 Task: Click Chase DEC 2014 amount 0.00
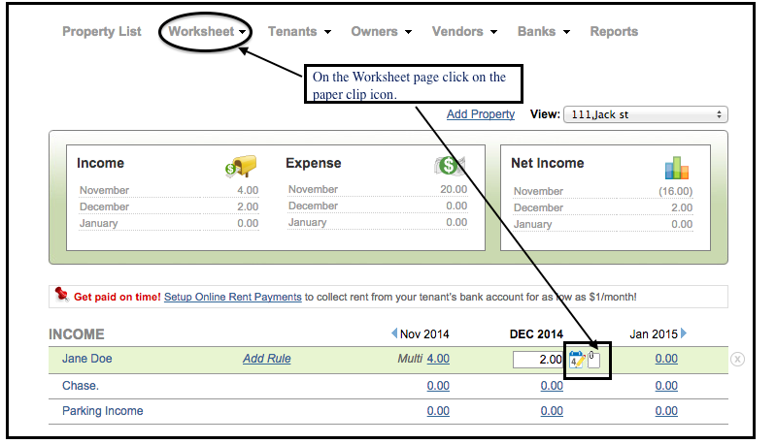[x=552, y=386]
